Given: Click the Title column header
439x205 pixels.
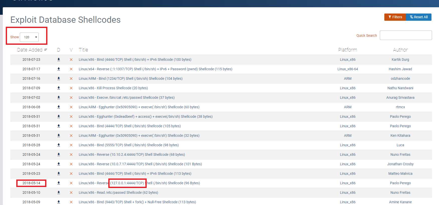Looking at the screenshot, I should (83, 50).
